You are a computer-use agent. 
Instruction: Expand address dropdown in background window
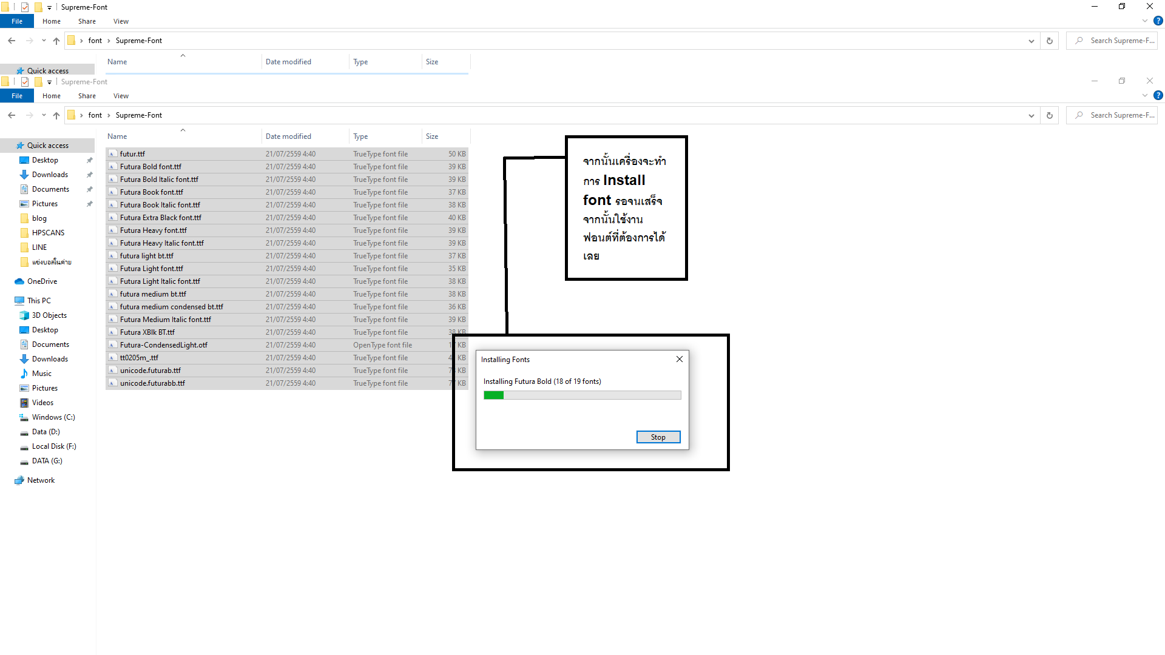[x=1032, y=41]
